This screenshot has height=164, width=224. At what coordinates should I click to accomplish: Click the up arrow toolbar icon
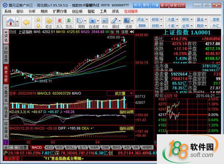coord(38,19)
